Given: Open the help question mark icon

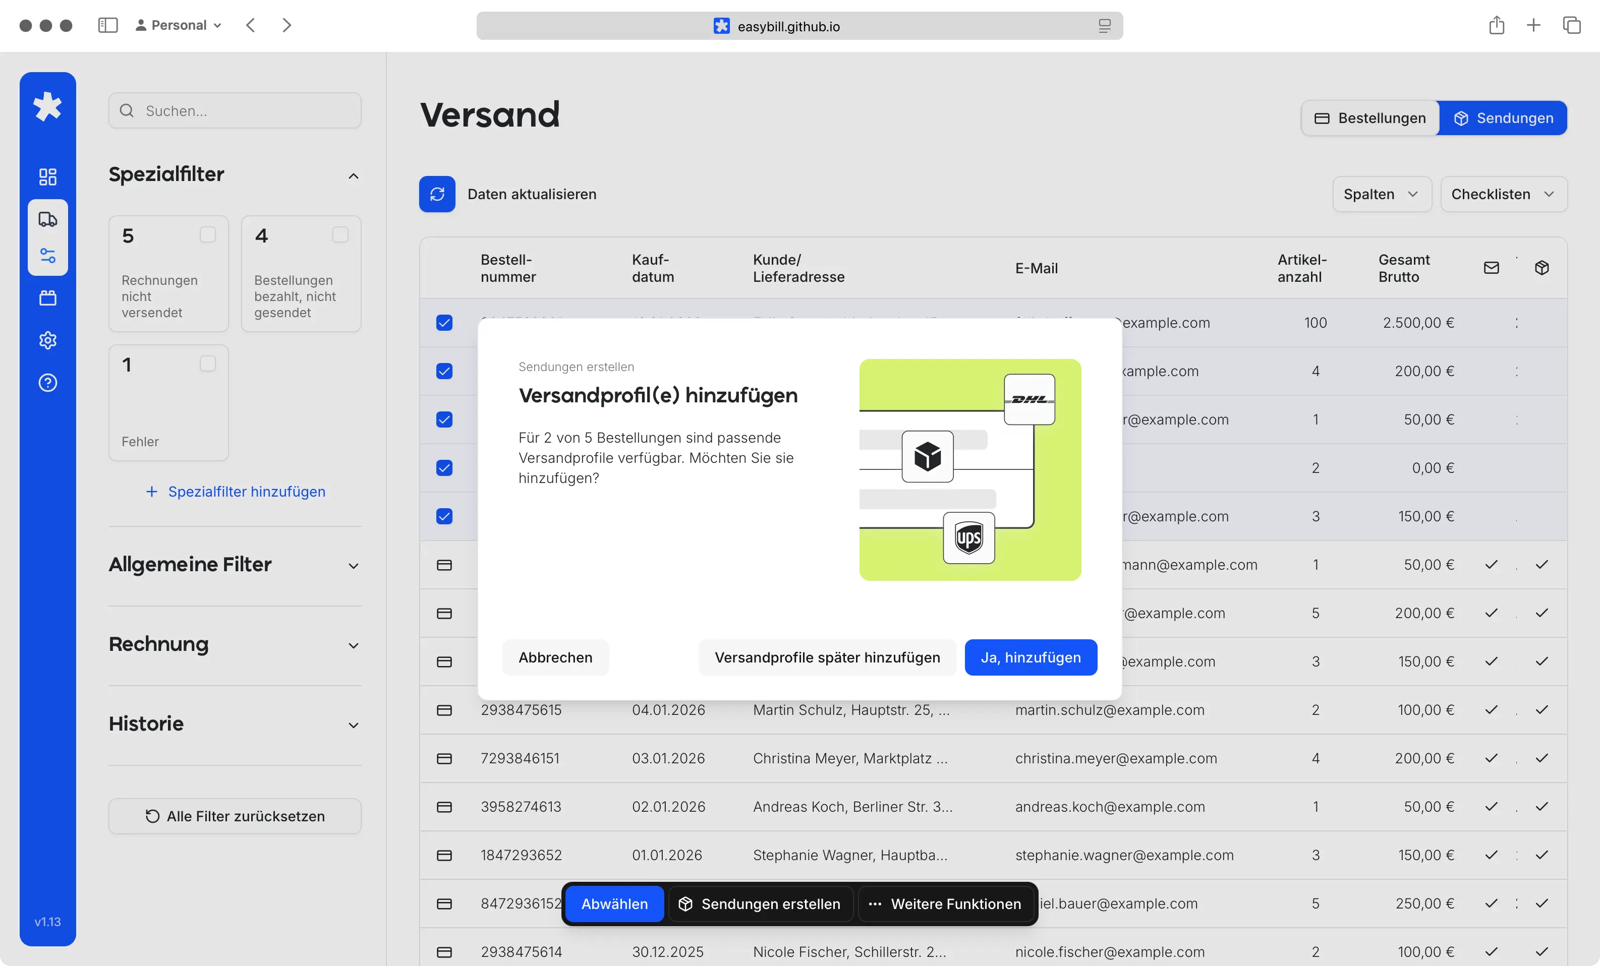Looking at the screenshot, I should [x=47, y=383].
